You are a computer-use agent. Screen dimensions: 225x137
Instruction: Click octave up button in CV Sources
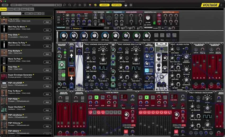click(58, 17)
